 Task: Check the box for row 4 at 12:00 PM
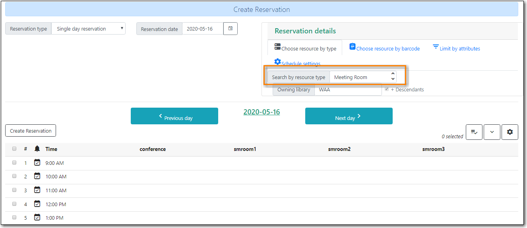(14, 204)
